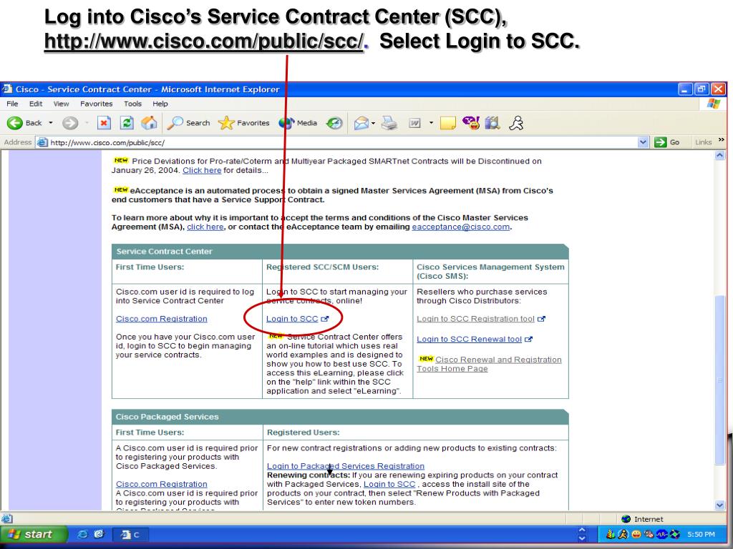Open the Media pane from the toolbar

point(298,123)
